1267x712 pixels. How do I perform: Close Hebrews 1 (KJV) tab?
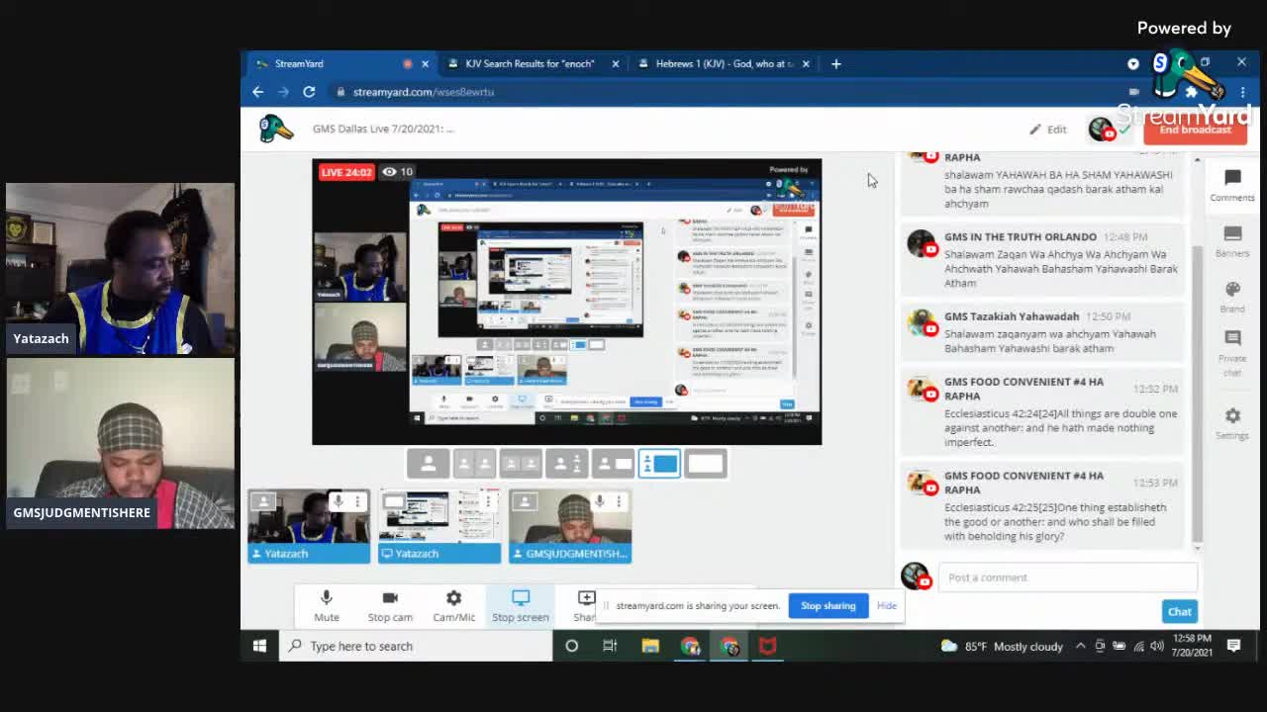coord(806,63)
